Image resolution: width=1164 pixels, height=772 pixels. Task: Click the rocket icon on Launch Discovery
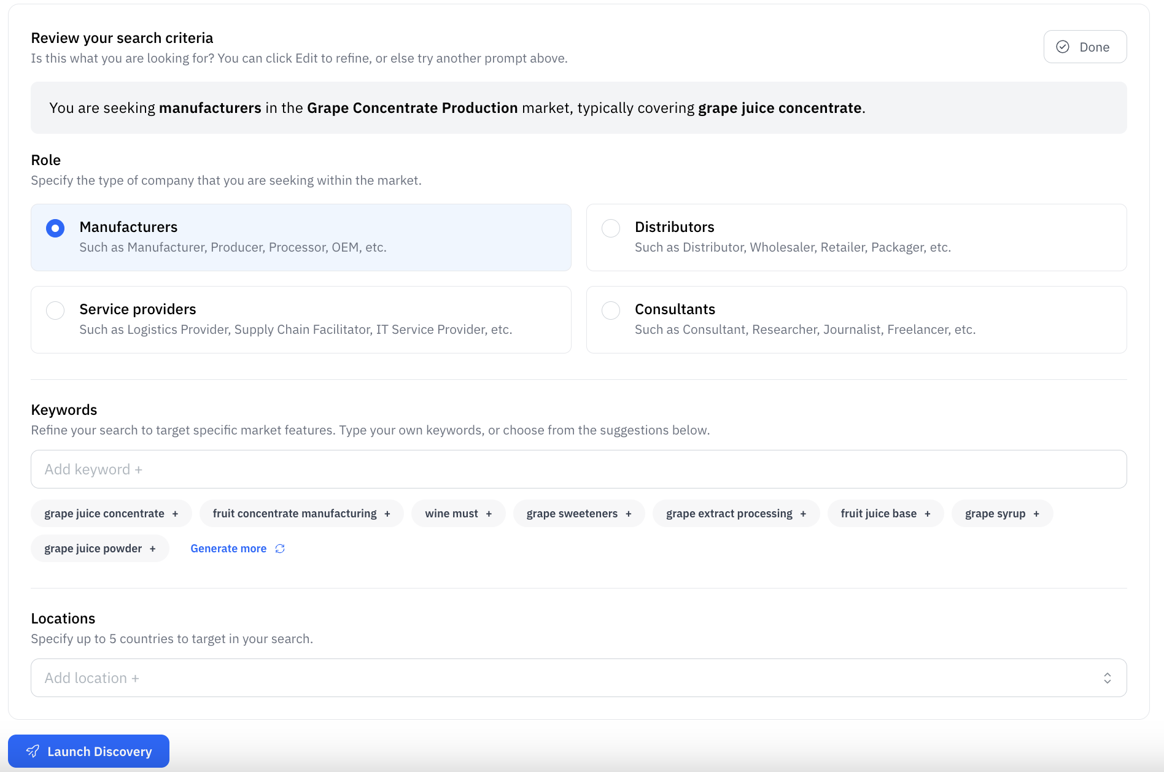tap(33, 751)
